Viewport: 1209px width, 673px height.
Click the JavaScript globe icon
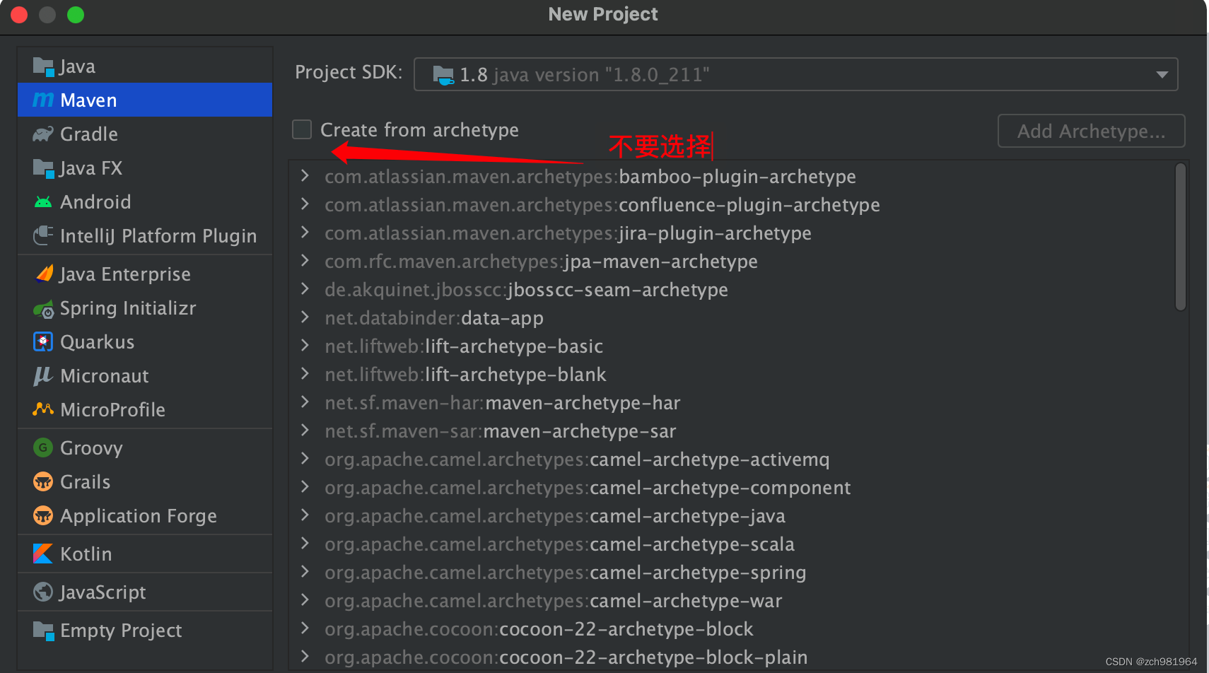43,592
